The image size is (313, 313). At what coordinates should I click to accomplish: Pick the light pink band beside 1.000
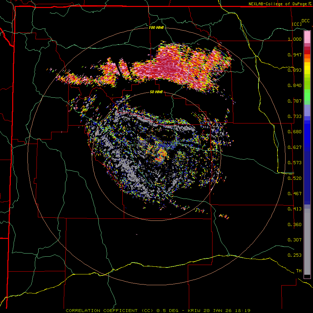point(307,37)
